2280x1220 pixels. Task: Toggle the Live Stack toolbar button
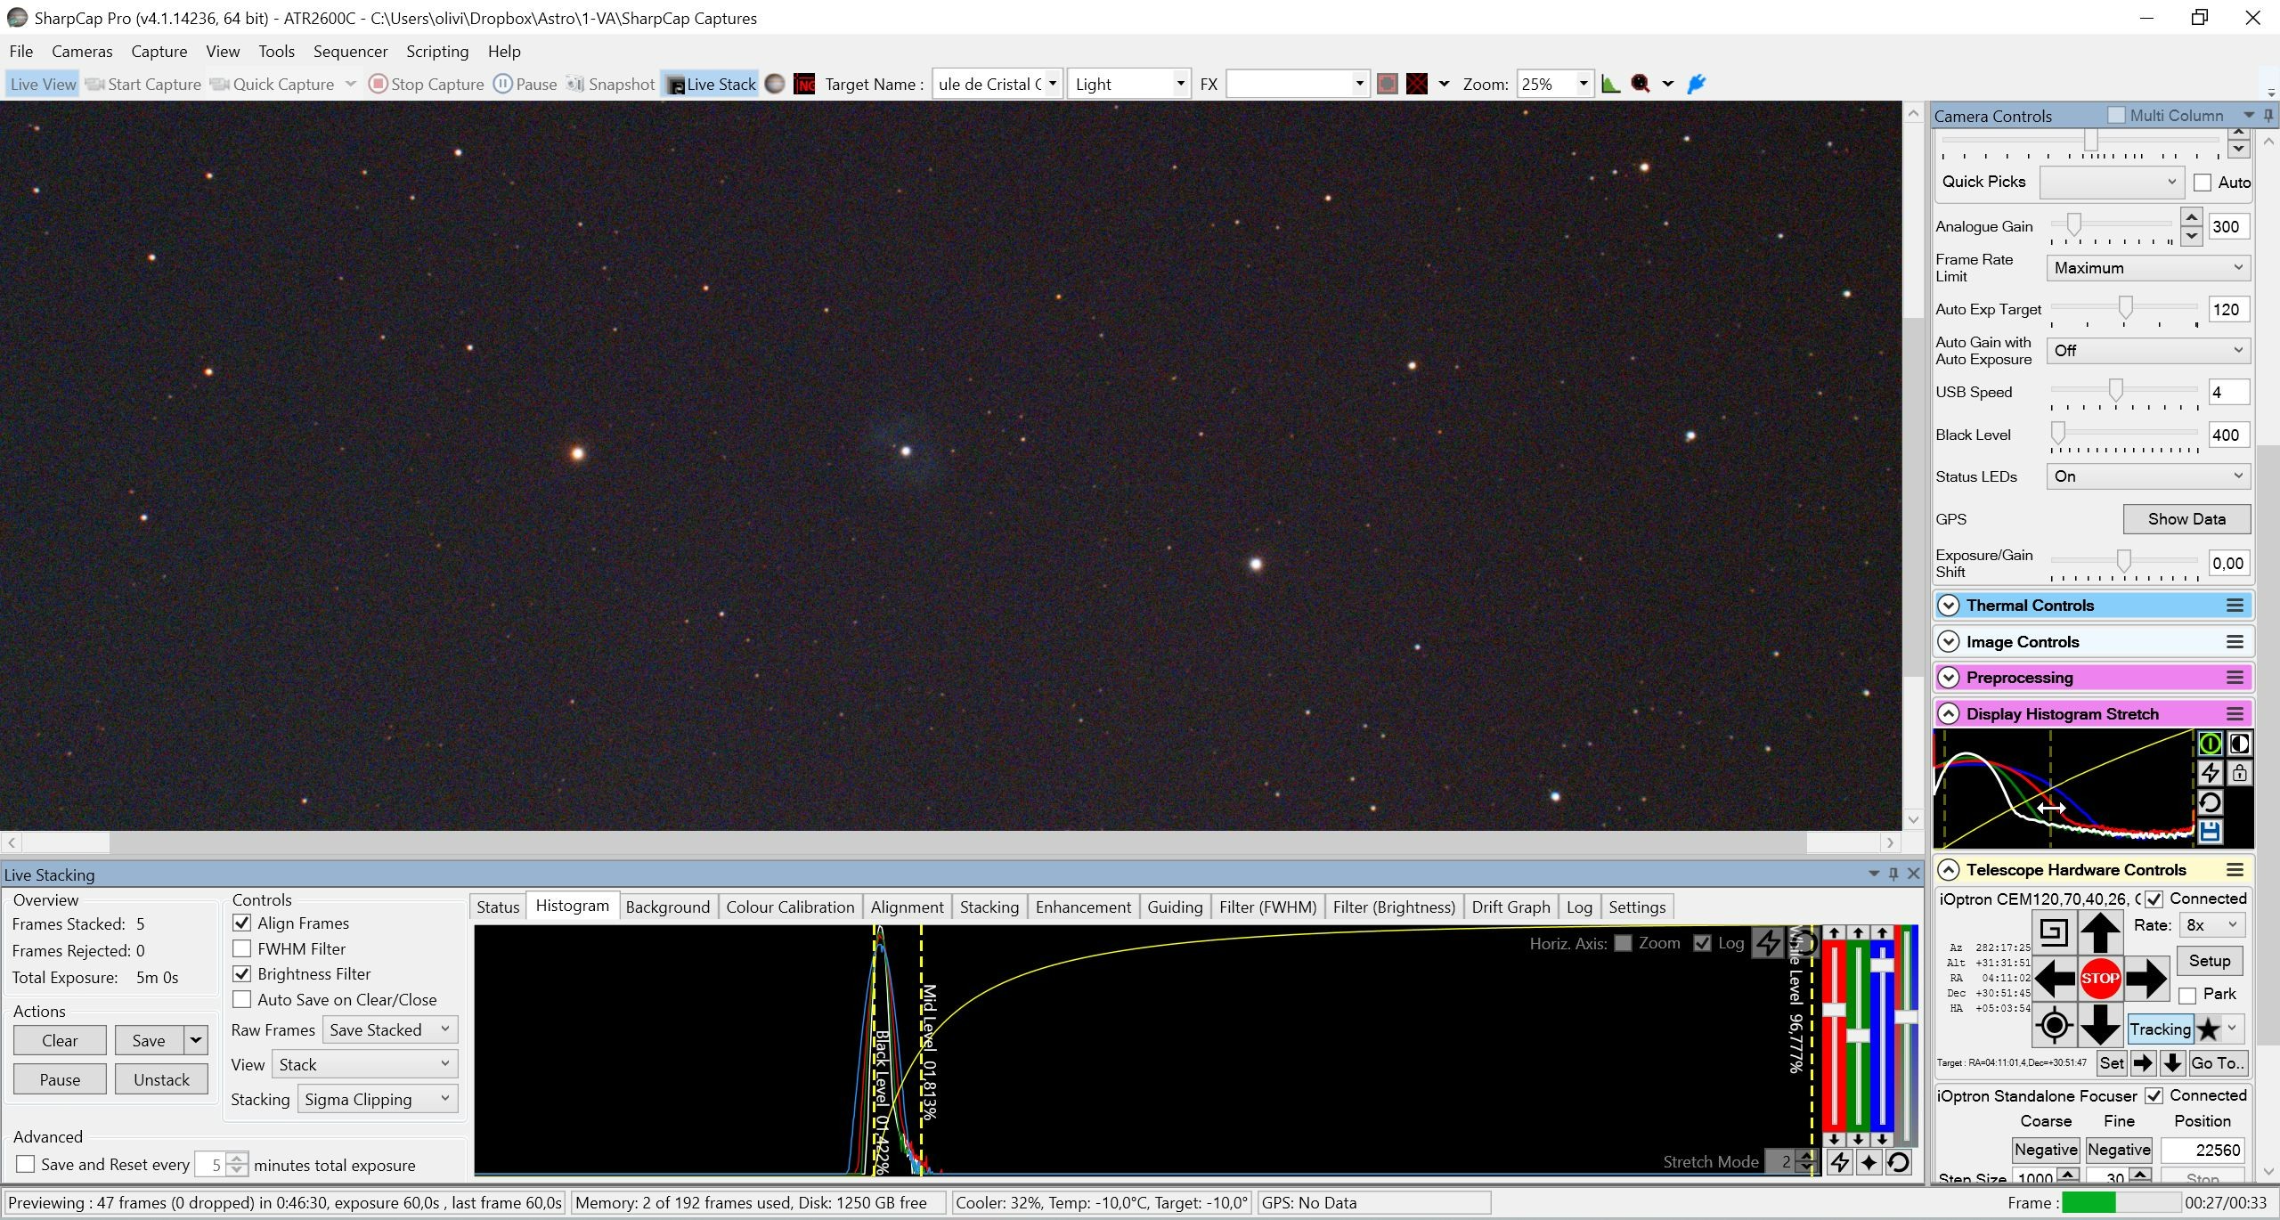click(710, 84)
